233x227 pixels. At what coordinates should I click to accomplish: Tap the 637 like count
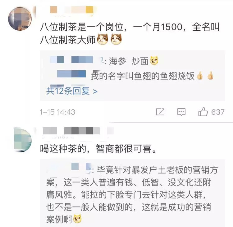pos(218,112)
